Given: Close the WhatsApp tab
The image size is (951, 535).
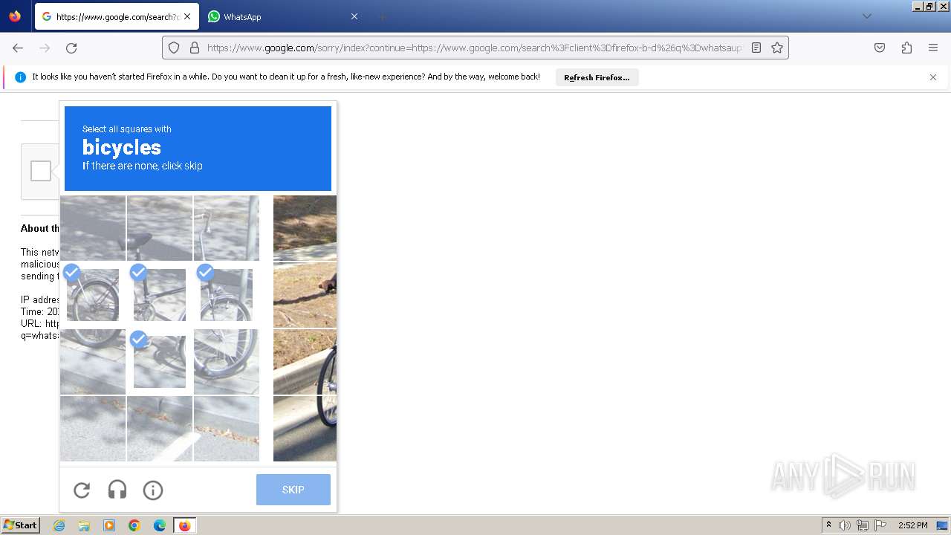Looking at the screenshot, I should (354, 16).
